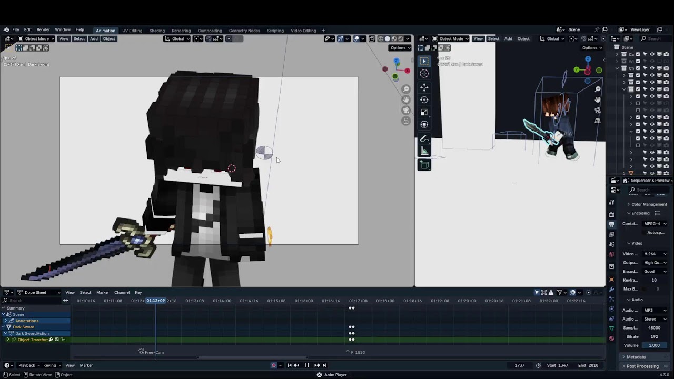
Task: Toggle the Object Transforms channel checkbox
Action: [x=57, y=340]
